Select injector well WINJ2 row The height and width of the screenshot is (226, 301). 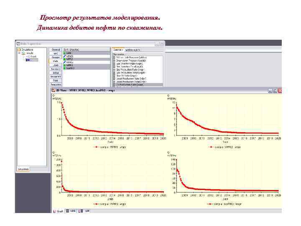[x=87, y=62]
